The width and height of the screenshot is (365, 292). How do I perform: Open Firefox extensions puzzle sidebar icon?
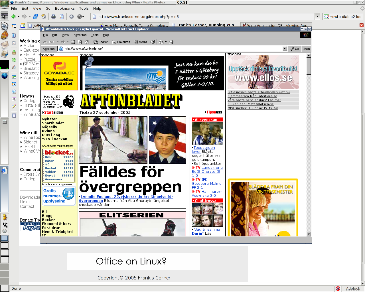pos(14,60)
